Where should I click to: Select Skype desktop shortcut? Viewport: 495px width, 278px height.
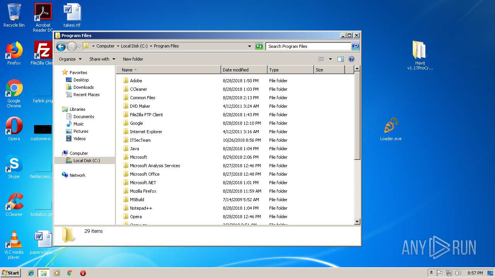(14, 167)
